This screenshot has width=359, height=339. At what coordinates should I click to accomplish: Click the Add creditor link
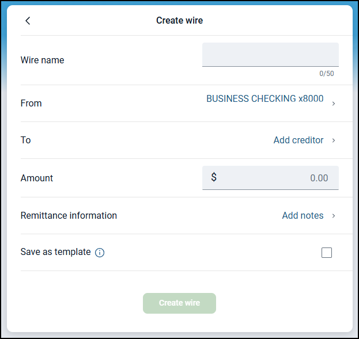click(298, 140)
